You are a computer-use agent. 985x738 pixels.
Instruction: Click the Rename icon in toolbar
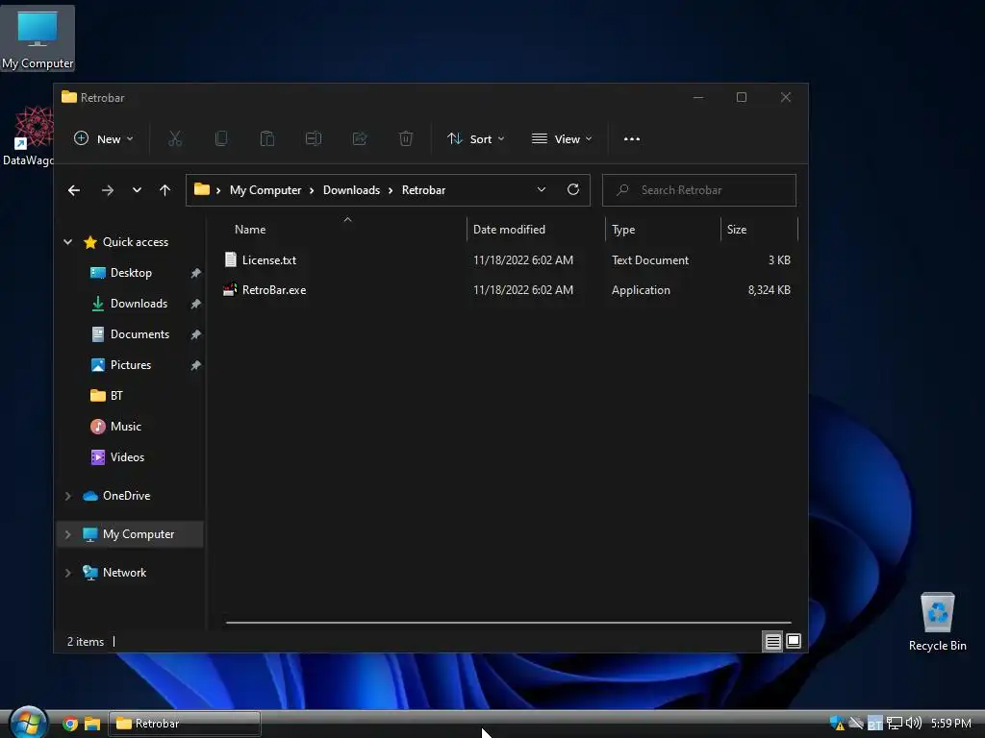click(x=314, y=138)
